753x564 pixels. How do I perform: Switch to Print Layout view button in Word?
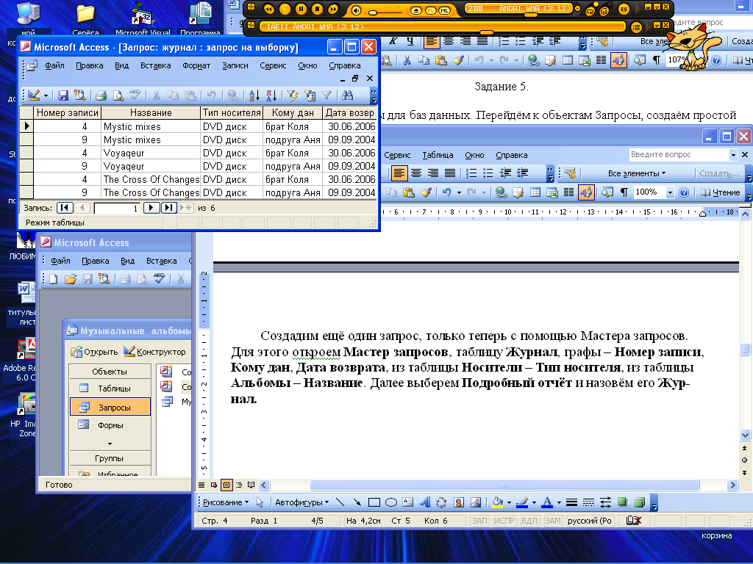point(226,485)
